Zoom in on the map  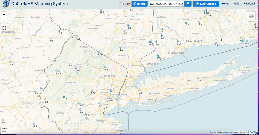point(4,15)
